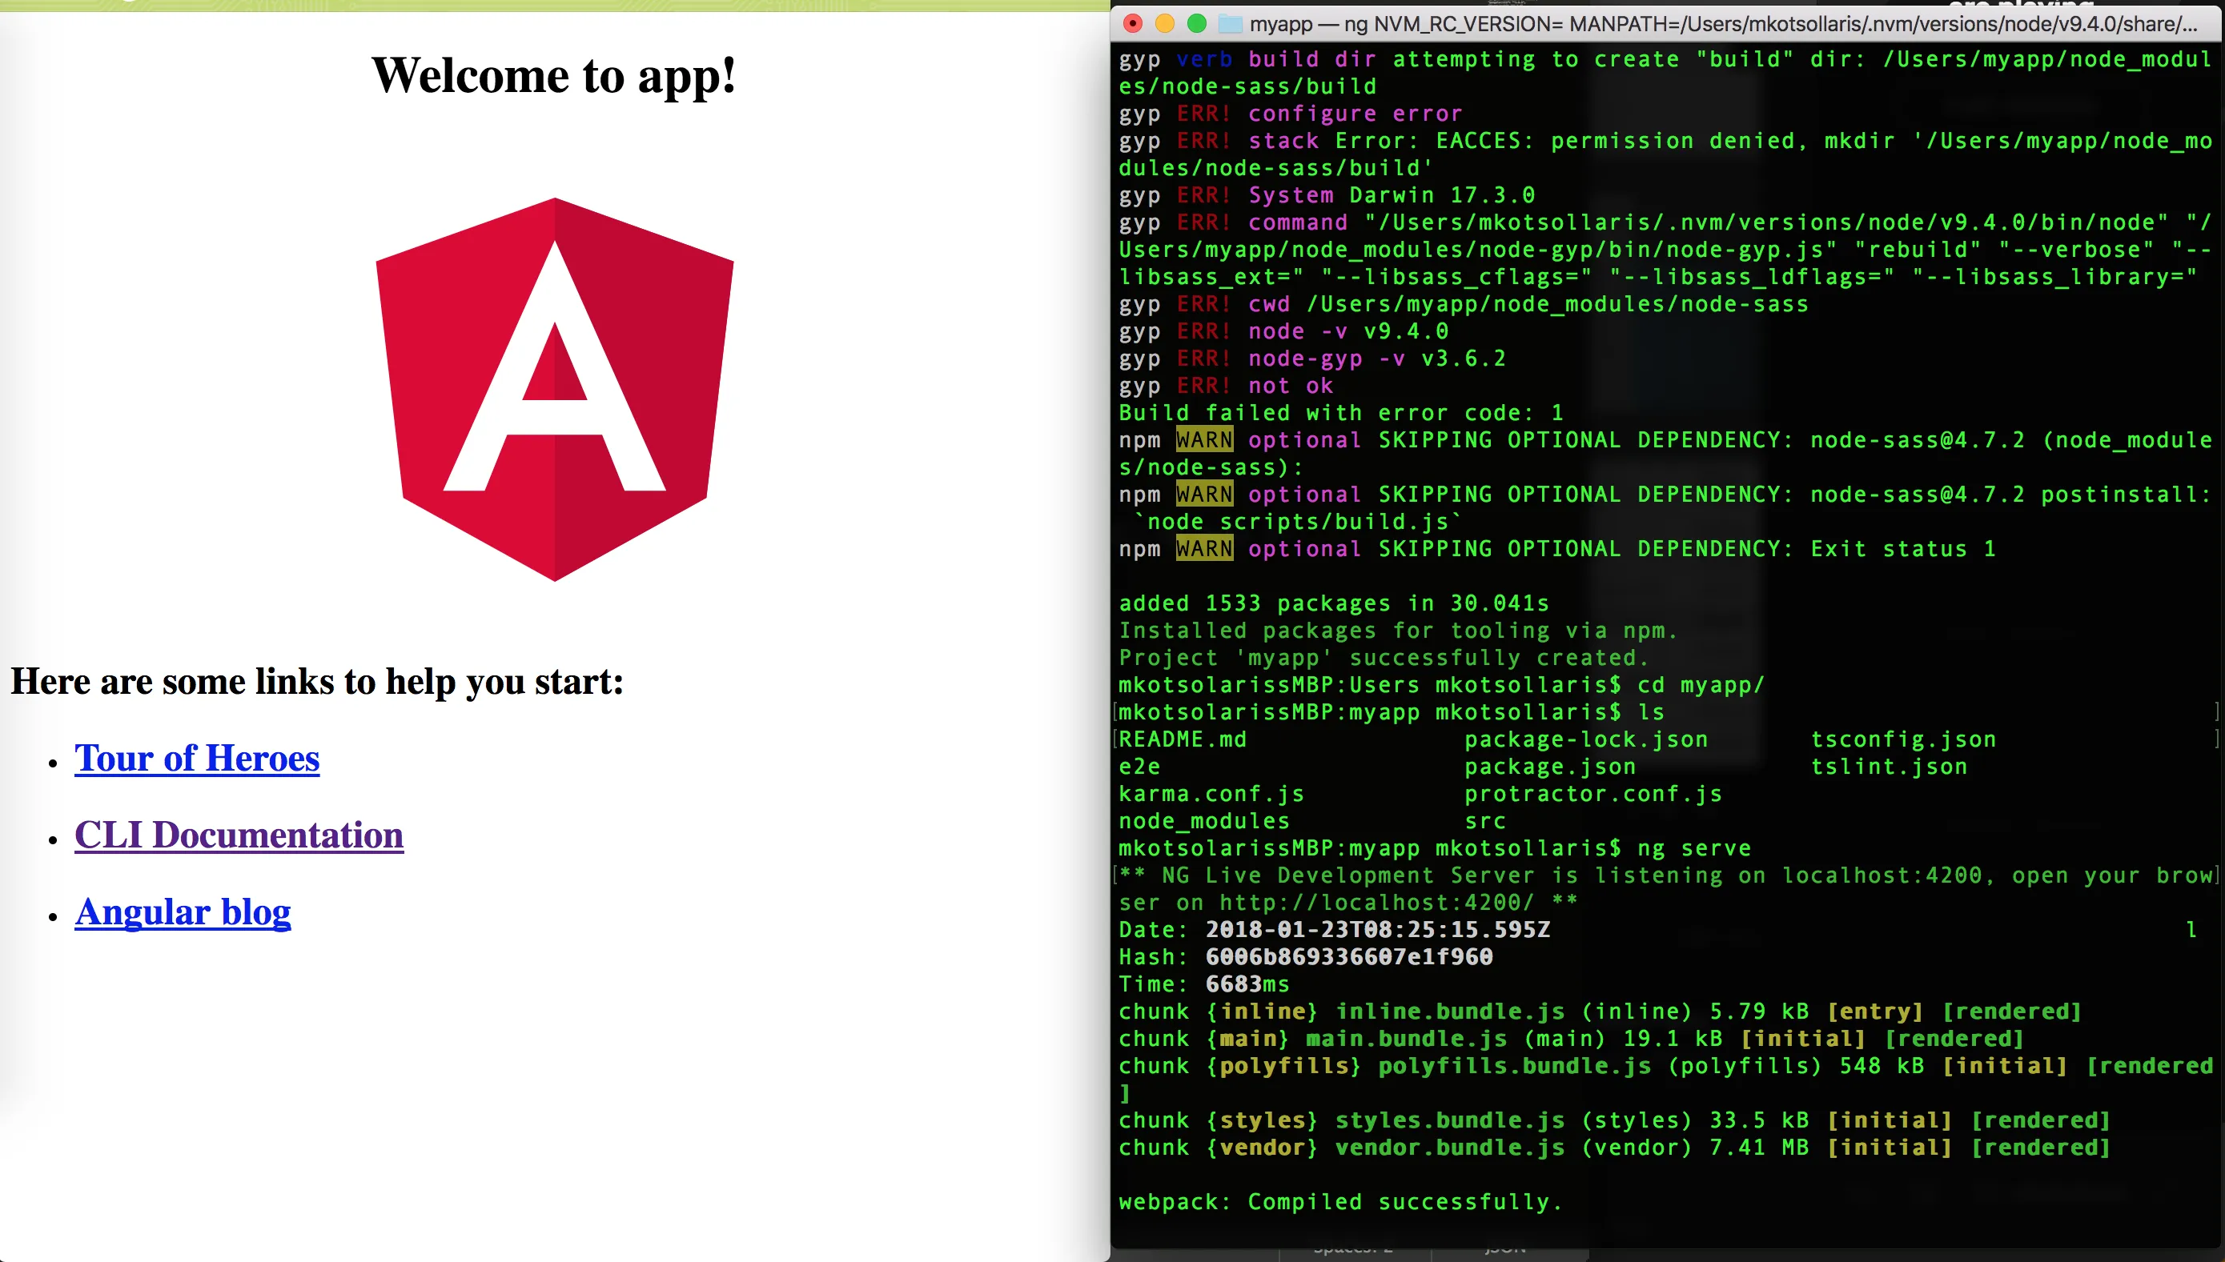Click the 'ng serve' command text
The image size is (2225, 1262).
[x=1693, y=847]
